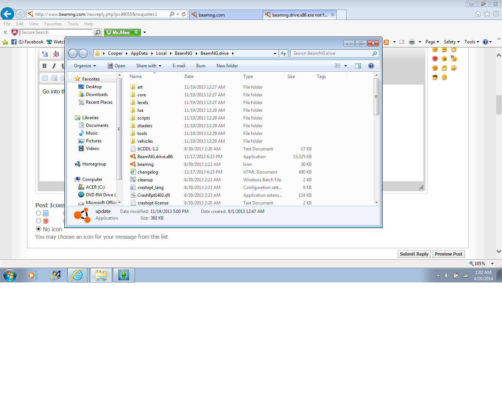Screen dimensions: 502x406
Task: Click the RSS feeds icon in command bar
Action: point(386,42)
